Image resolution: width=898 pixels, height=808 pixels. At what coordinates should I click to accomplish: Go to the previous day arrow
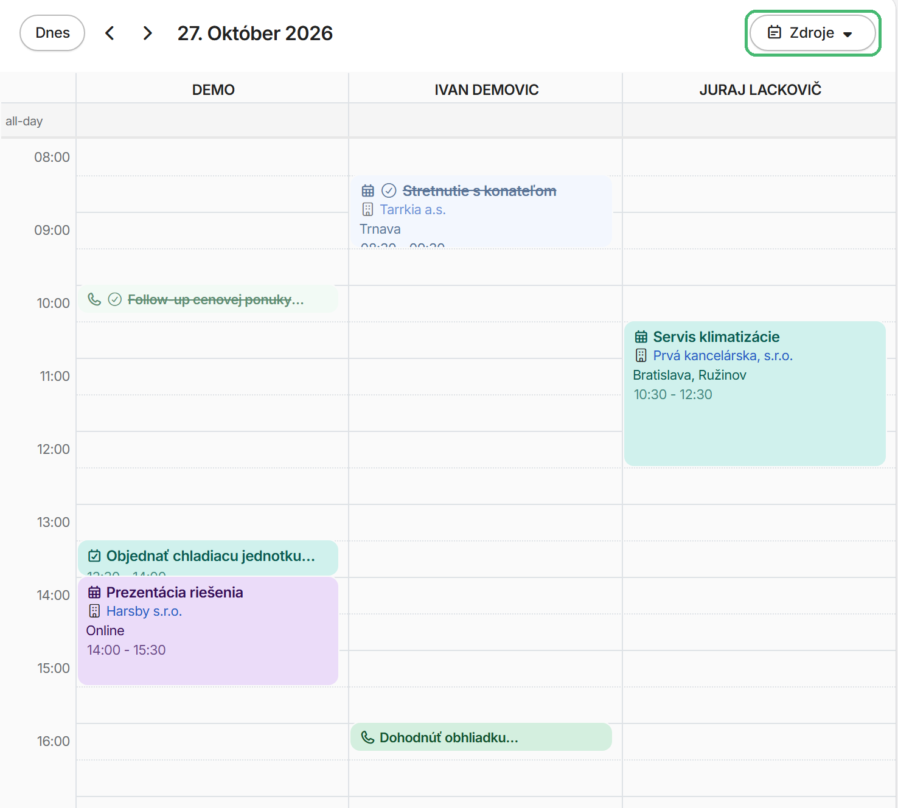click(110, 33)
